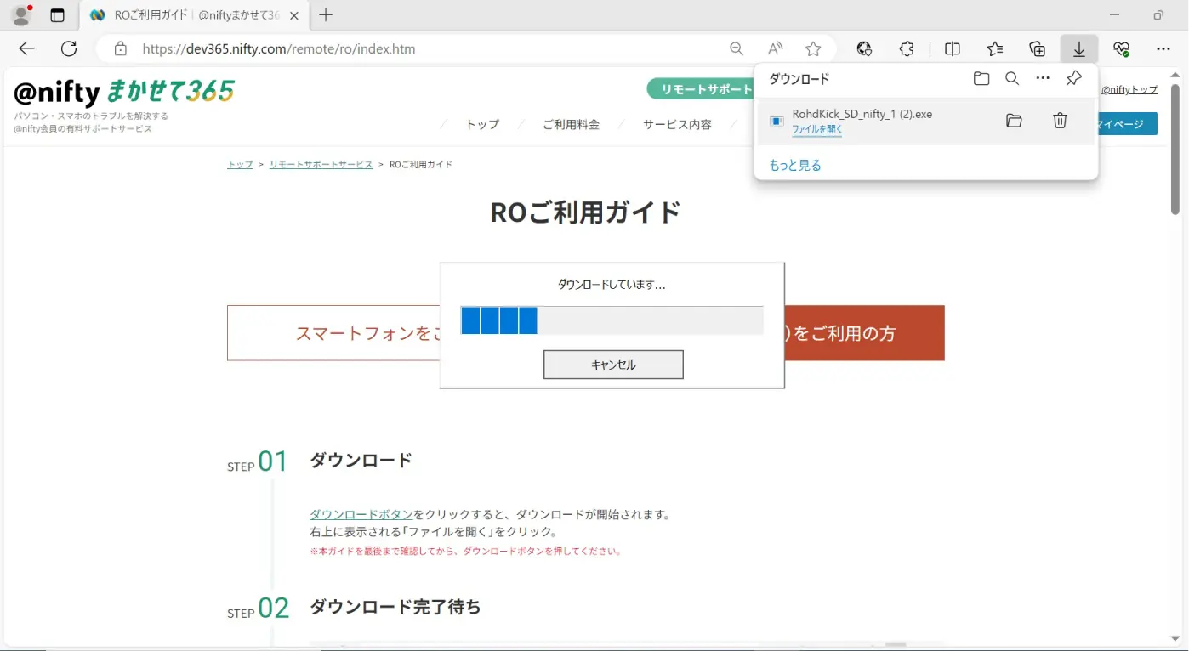Click the vertical page scrollbar thumb
1189x651 pixels.
point(1175,149)
